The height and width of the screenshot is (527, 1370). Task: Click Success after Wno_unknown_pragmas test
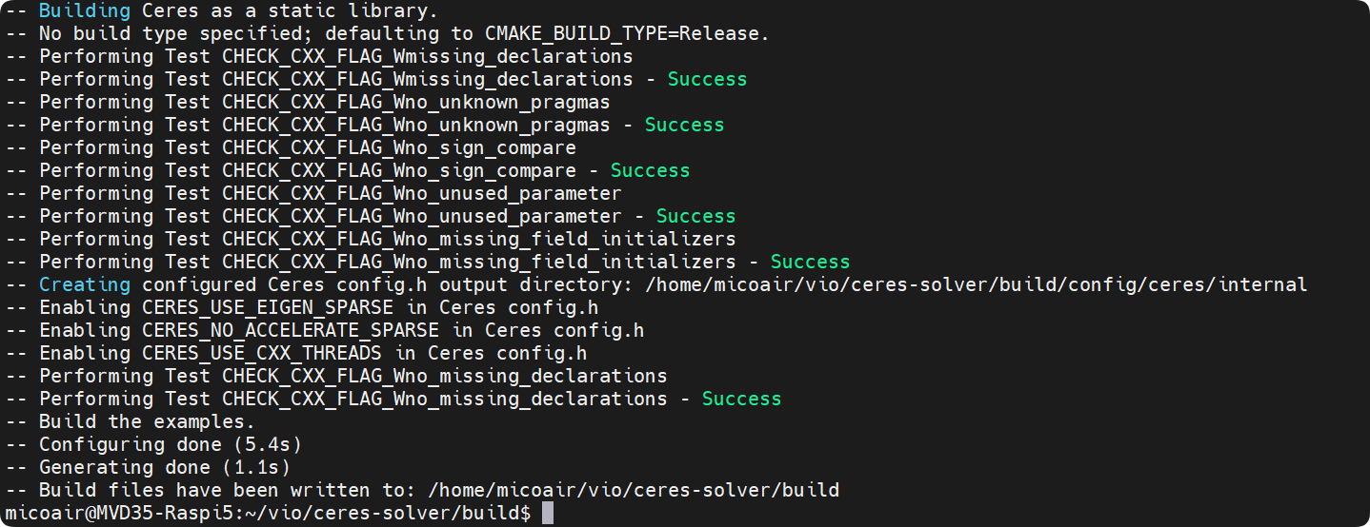tap(684, 125)
